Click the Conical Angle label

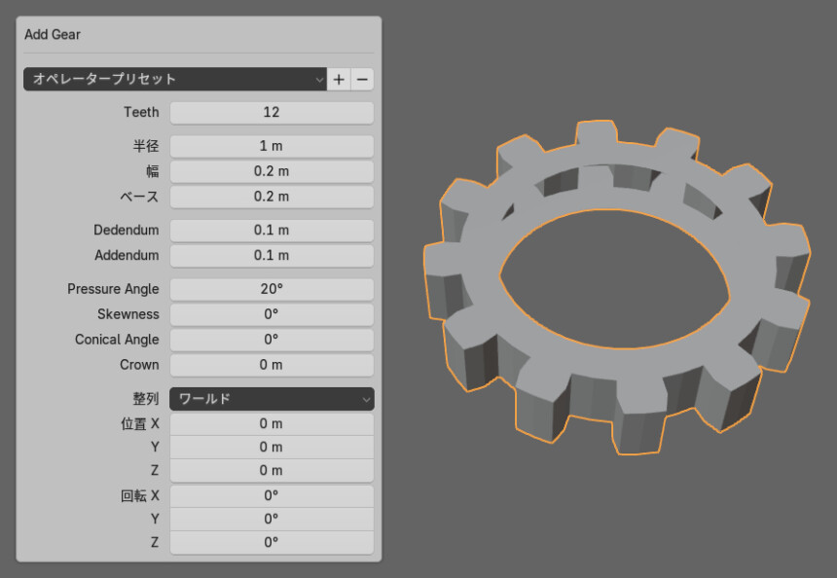pos(117,340)
